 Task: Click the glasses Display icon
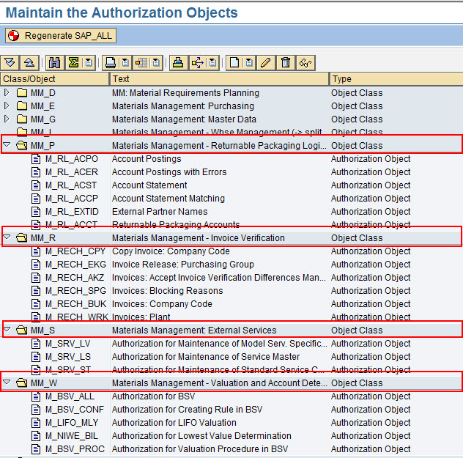(305, 63)
